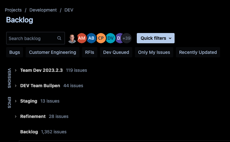230x142 pixels.
Task: Click the Team Dev 2023.2.3 sprint name
Action: pos(41,70)
